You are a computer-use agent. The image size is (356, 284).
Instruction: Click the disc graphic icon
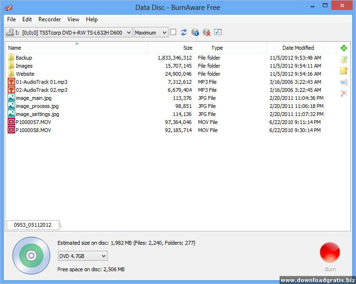[x=31, y=256]
